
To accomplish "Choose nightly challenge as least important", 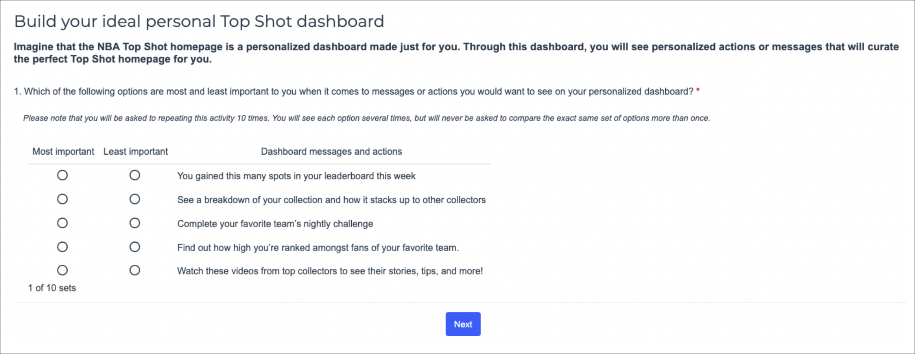I will pyautogui.click(x=135, y=223).
